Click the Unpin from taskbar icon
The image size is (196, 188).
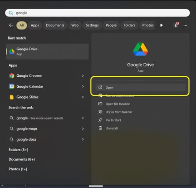pyautogui.click(x=100, y=112)
